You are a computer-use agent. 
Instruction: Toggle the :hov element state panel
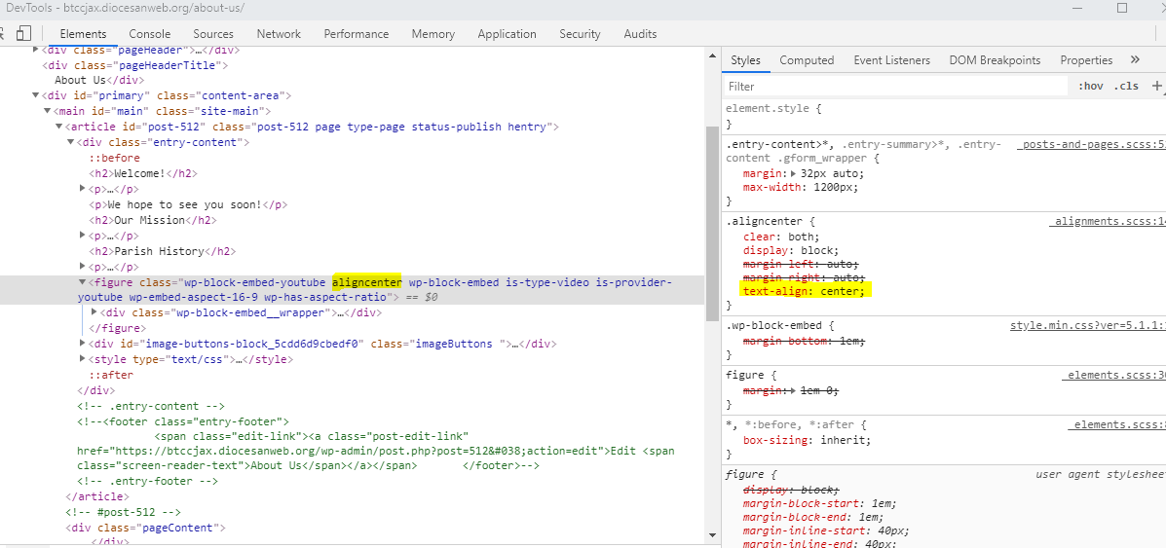point(1090,86)
